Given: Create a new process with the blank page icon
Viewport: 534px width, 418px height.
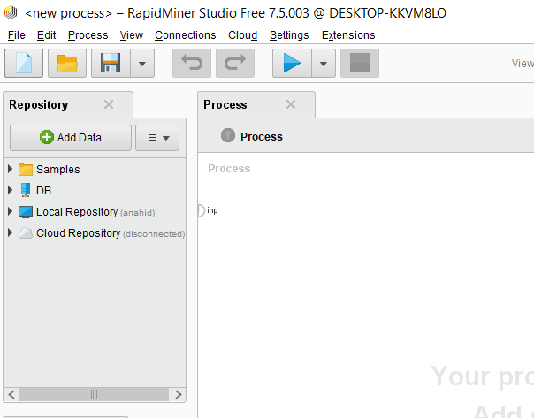Looking at the screenshot, I should click(x=24, y=63).
